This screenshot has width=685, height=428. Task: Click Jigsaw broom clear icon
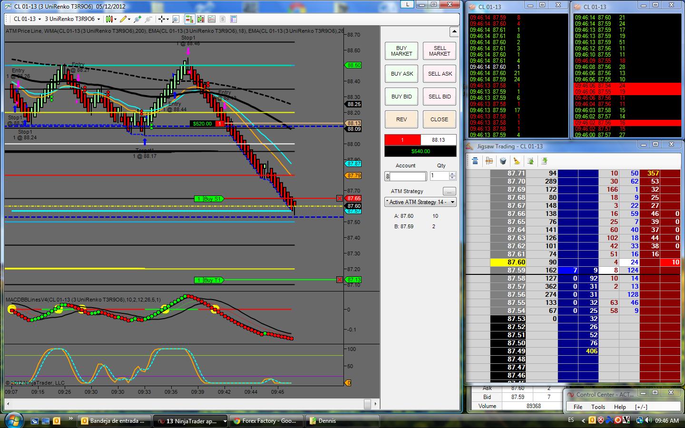coord(517,161)
